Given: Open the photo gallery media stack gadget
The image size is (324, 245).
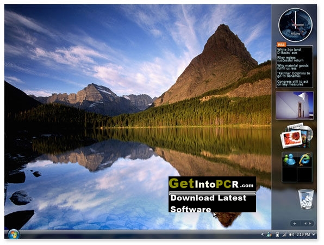Looking at the screenshot, I should pyautogui.click(x=296, y=136).
